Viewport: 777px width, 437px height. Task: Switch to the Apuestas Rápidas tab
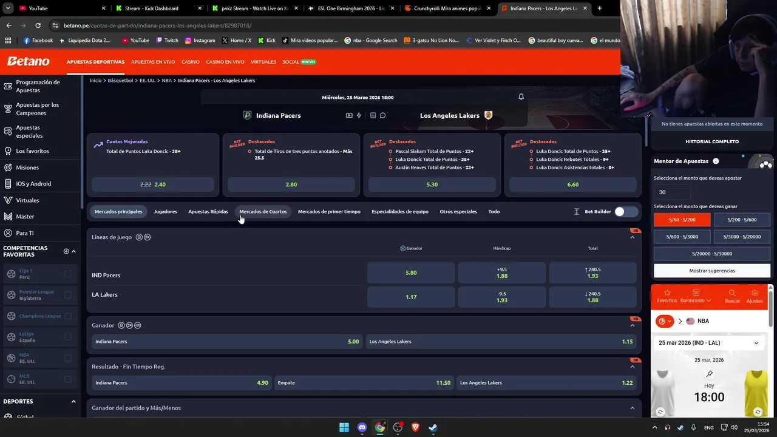(x=208, y=212)
